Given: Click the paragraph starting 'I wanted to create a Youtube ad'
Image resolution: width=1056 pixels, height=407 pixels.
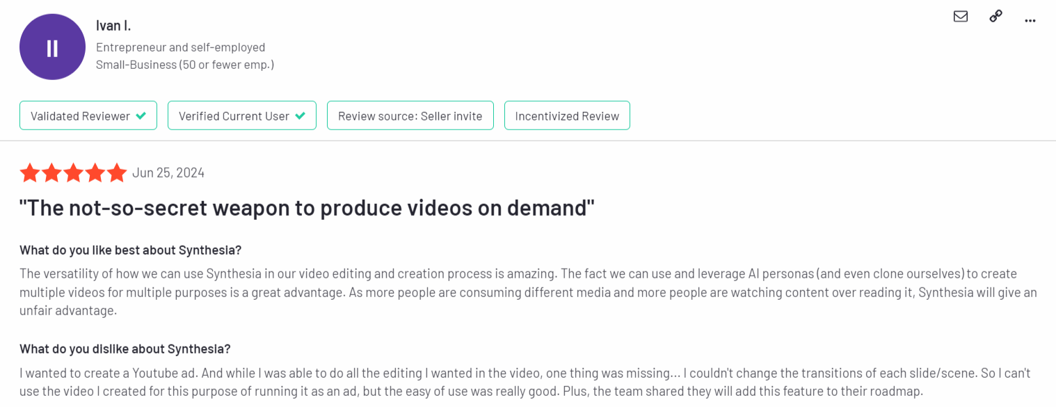Looking at the screenshot, I should [x=525, y=382].
